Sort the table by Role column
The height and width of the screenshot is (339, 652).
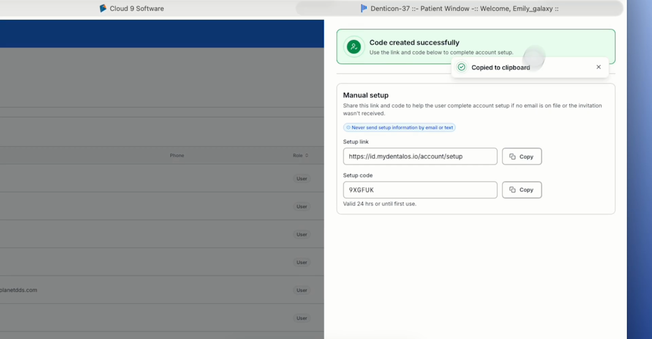[300, 155]
